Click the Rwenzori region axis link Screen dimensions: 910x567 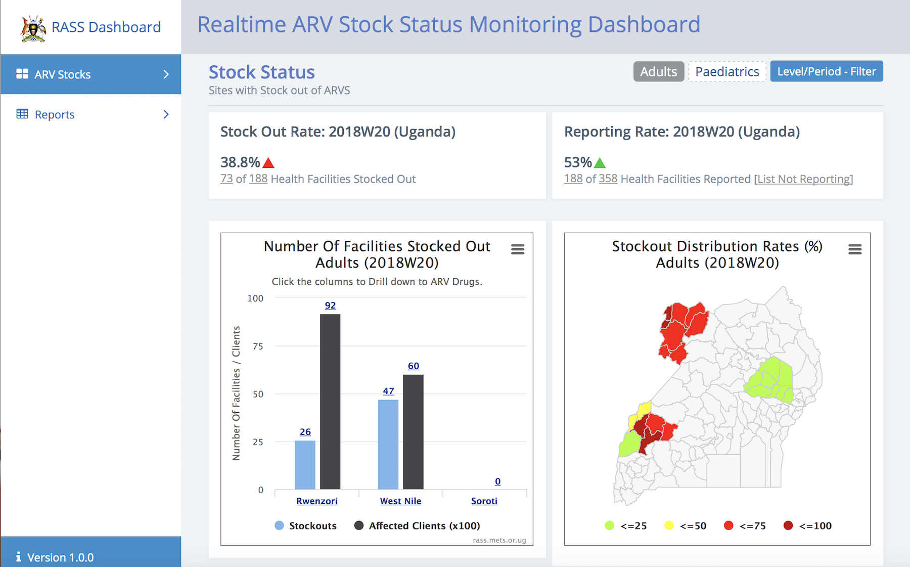point(316,501)
